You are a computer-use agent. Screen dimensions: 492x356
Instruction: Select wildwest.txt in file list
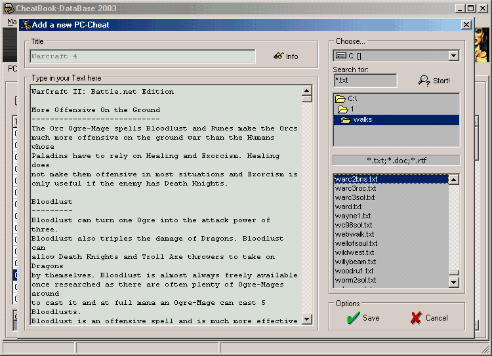pyautogui.click(x=354, y=252)
